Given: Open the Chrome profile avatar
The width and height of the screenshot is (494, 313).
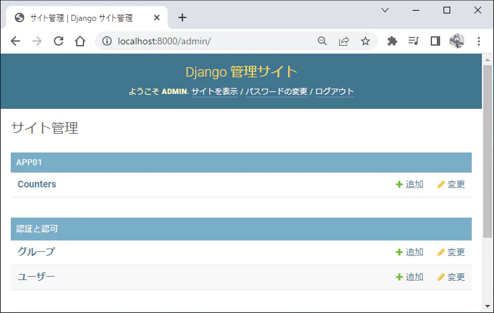Looking at the screenshot, I should click(x=456, y=41).
